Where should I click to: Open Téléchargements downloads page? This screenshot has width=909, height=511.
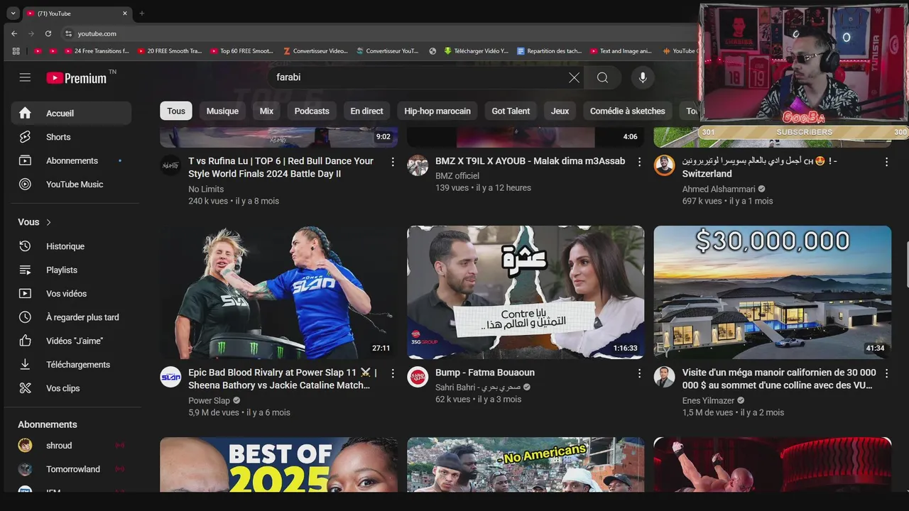[x=71, y=364]
